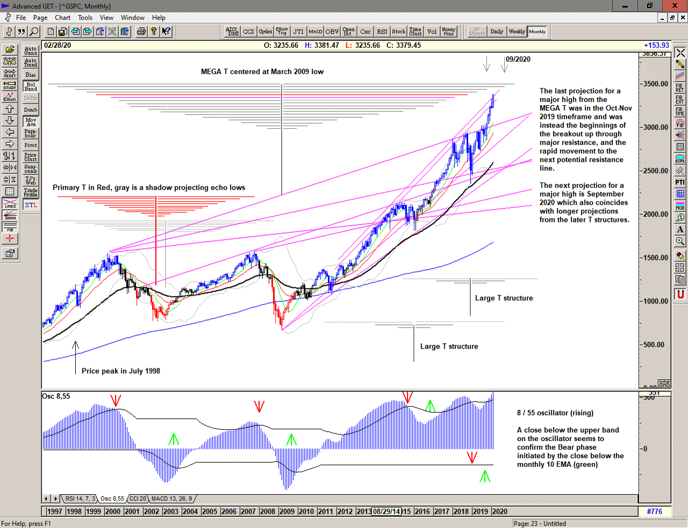
Task: Toggle the XTL indicator
Action: pyautogui.click(x=31, y=205)
